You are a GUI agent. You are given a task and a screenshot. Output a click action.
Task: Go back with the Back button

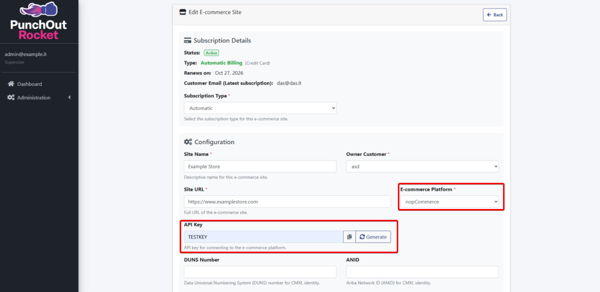point(495,15)
